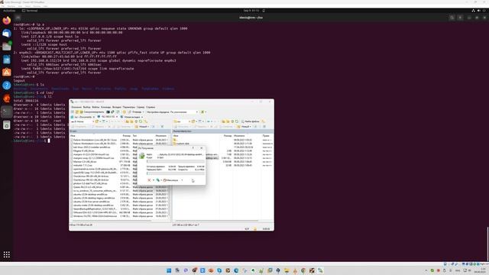489x275 pixels.
Task: Select kali-linux-2023.3-installer-amd64.iso file
Action: 92,147
